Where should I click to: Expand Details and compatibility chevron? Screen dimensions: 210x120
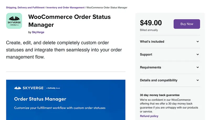(198, 80)
